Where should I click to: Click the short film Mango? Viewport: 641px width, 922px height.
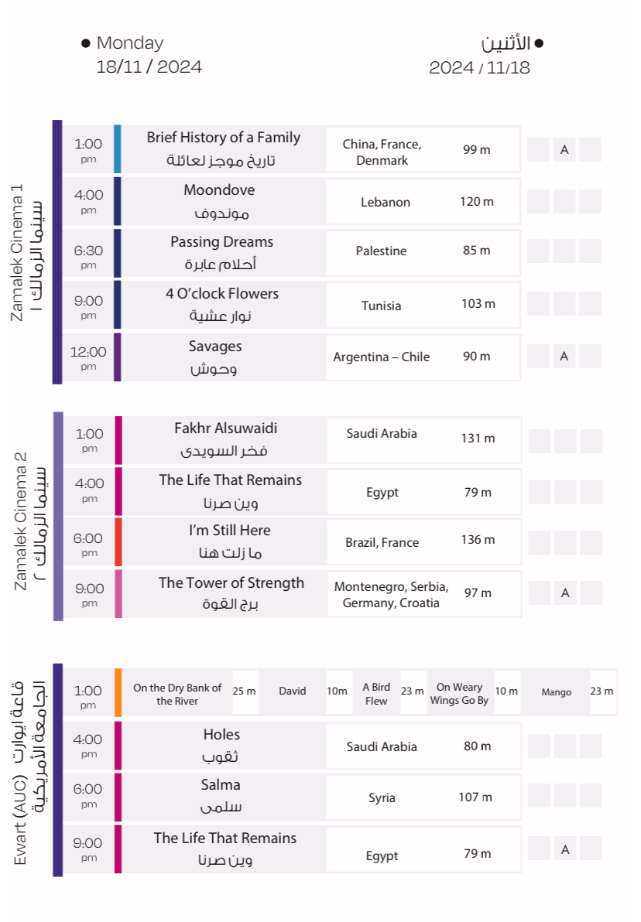pyautogui.click(x=556, y=692)
